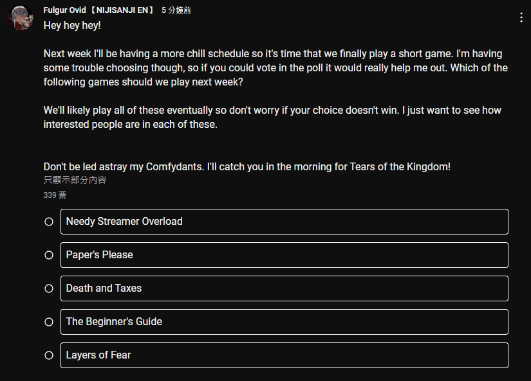Viewport: 531px width, 381px height.
Task: Choose the Death and Taxes radio button
Action: tap(49, 288)
